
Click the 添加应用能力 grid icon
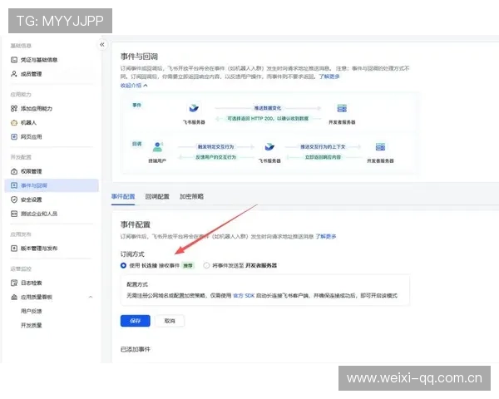pyautogui.click(x=14, y=109)
